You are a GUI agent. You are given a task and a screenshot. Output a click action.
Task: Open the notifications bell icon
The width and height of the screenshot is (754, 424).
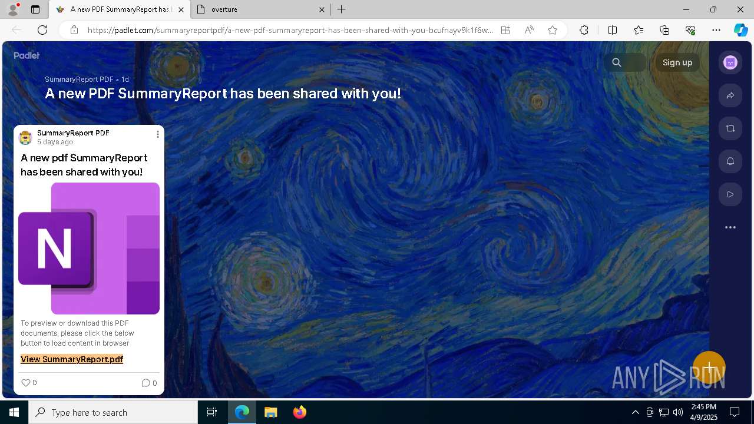point(730,161)
